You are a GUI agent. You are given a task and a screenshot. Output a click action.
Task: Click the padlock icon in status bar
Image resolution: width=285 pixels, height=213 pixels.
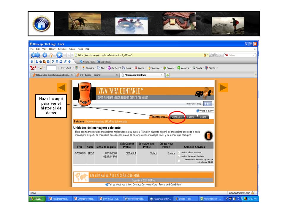click(252, 193)
